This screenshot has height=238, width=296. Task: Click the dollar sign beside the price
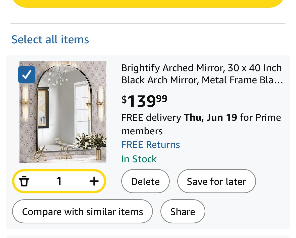124,99
